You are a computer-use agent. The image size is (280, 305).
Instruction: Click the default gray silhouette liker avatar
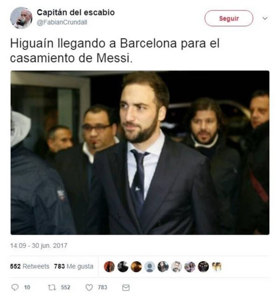point(149,267)
